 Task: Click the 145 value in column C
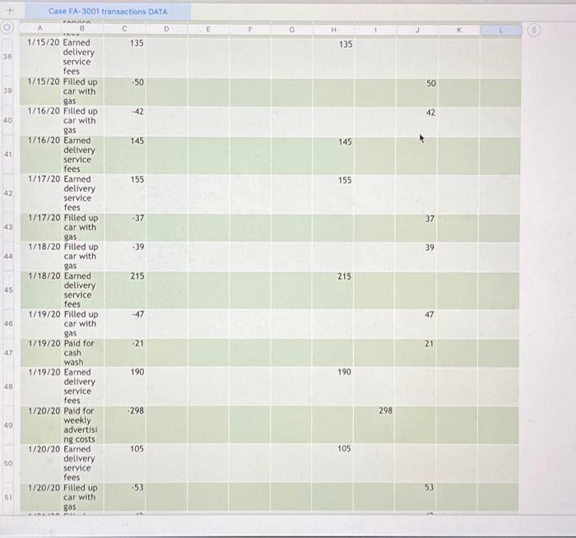pyautogui.click(x=137, y=141)
